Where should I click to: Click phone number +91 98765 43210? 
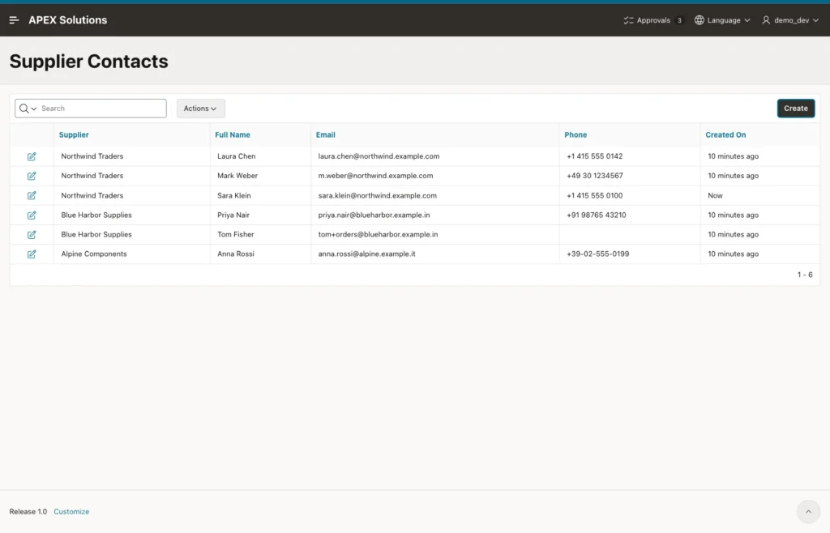(597, 215)
